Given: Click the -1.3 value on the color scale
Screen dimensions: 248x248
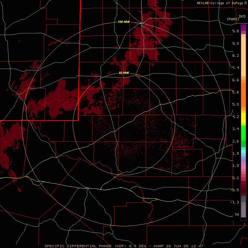Looking at the screenshot, I should [234, 202].
